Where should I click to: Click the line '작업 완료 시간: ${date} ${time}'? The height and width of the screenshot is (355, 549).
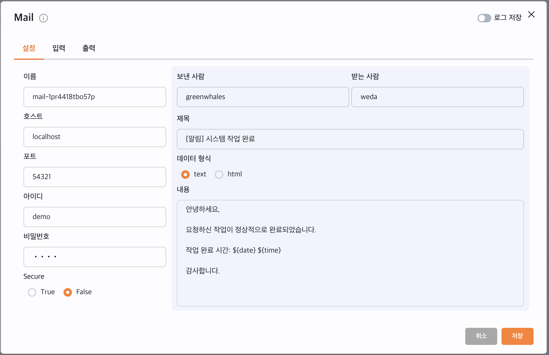point(233,250)
